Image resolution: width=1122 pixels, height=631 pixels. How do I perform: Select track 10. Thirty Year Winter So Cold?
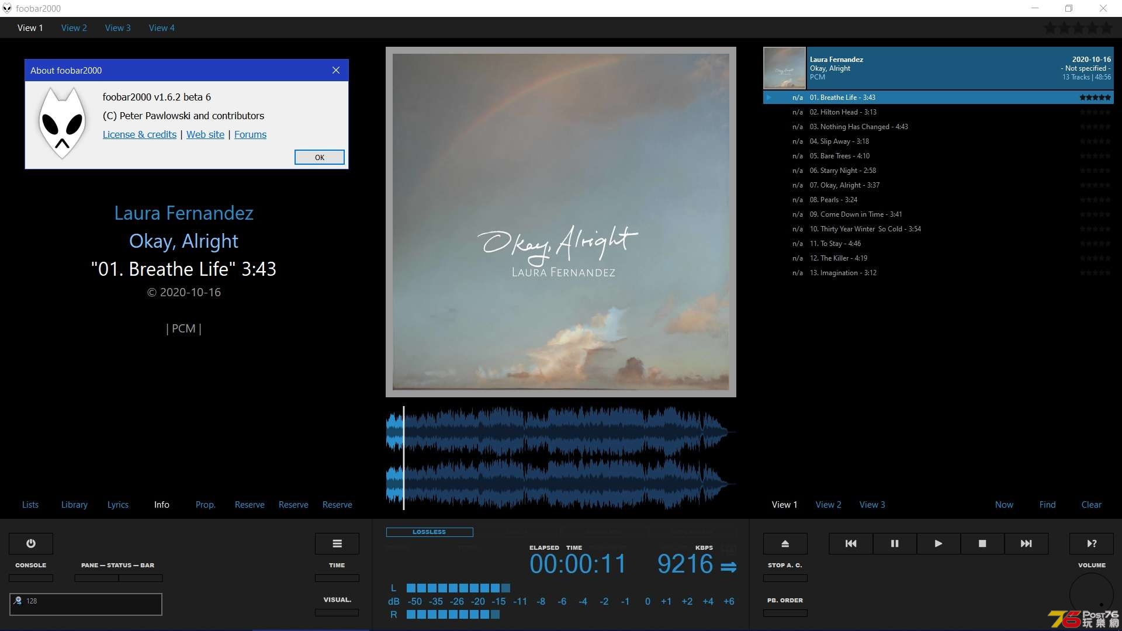click(x=939, y=229)
